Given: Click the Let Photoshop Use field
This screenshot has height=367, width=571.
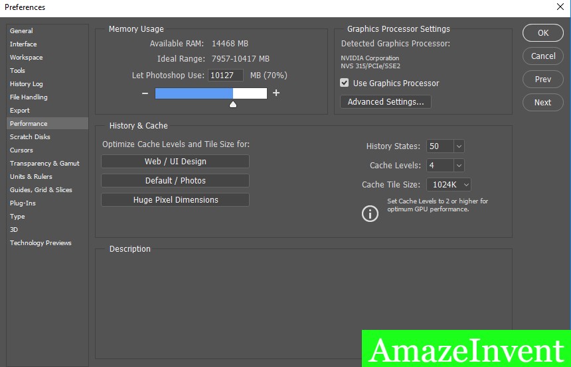Looking at the screenshot, I should point(226,76).
